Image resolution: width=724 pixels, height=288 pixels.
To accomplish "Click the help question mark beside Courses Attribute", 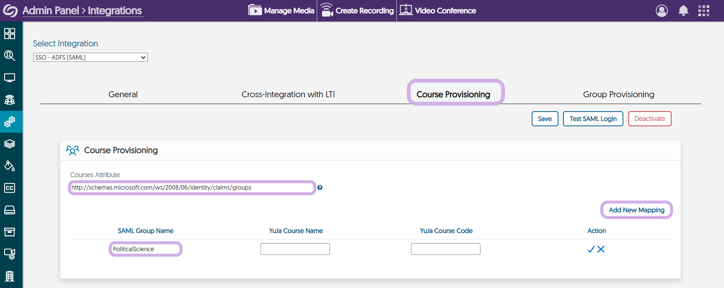I will [x=320, y=188].
